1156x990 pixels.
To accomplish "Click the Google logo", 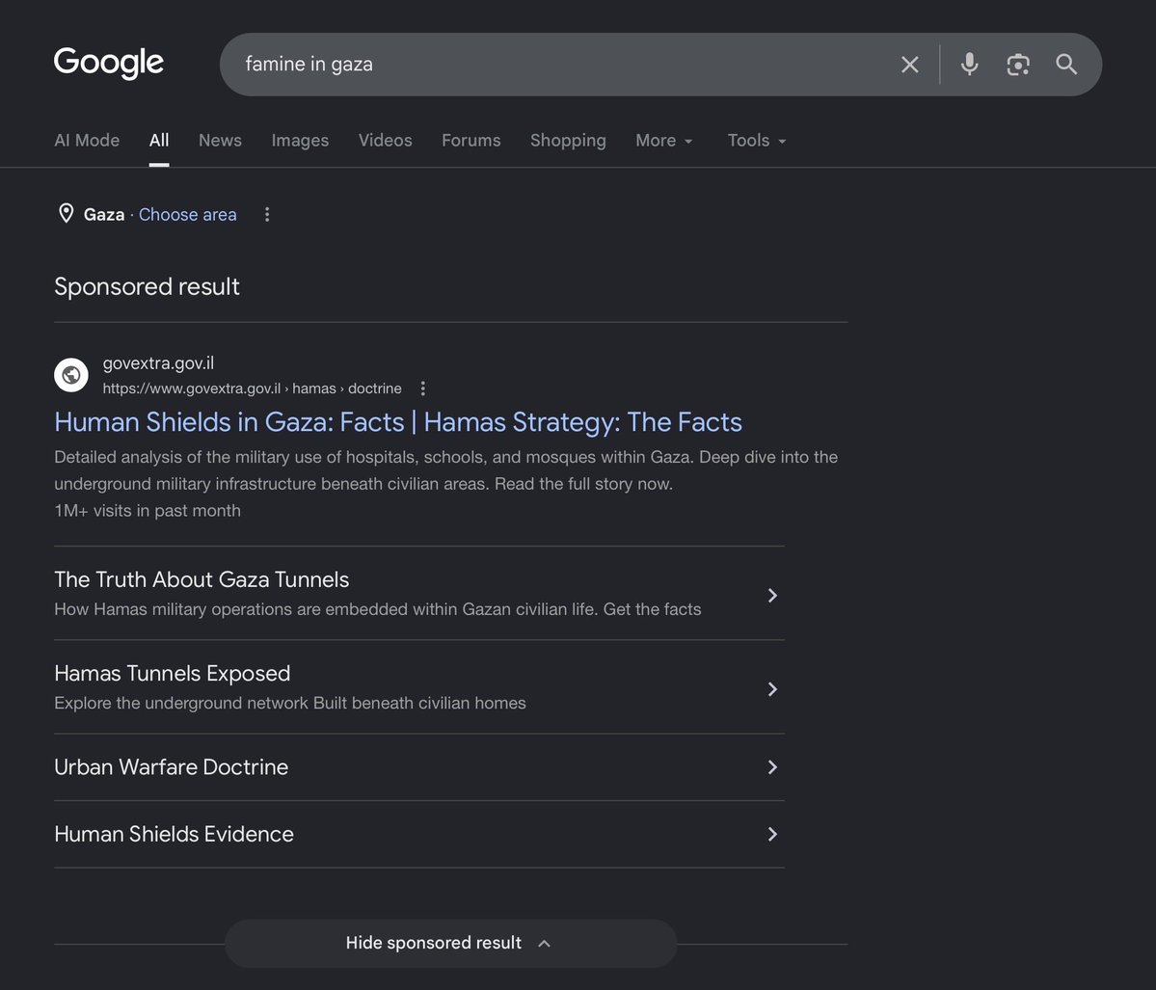I will point(108,63).
